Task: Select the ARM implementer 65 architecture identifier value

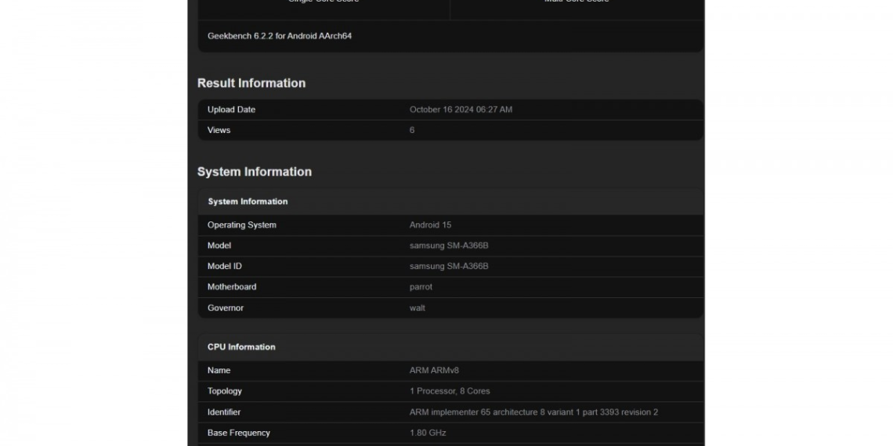Action: tap(533, 412)
